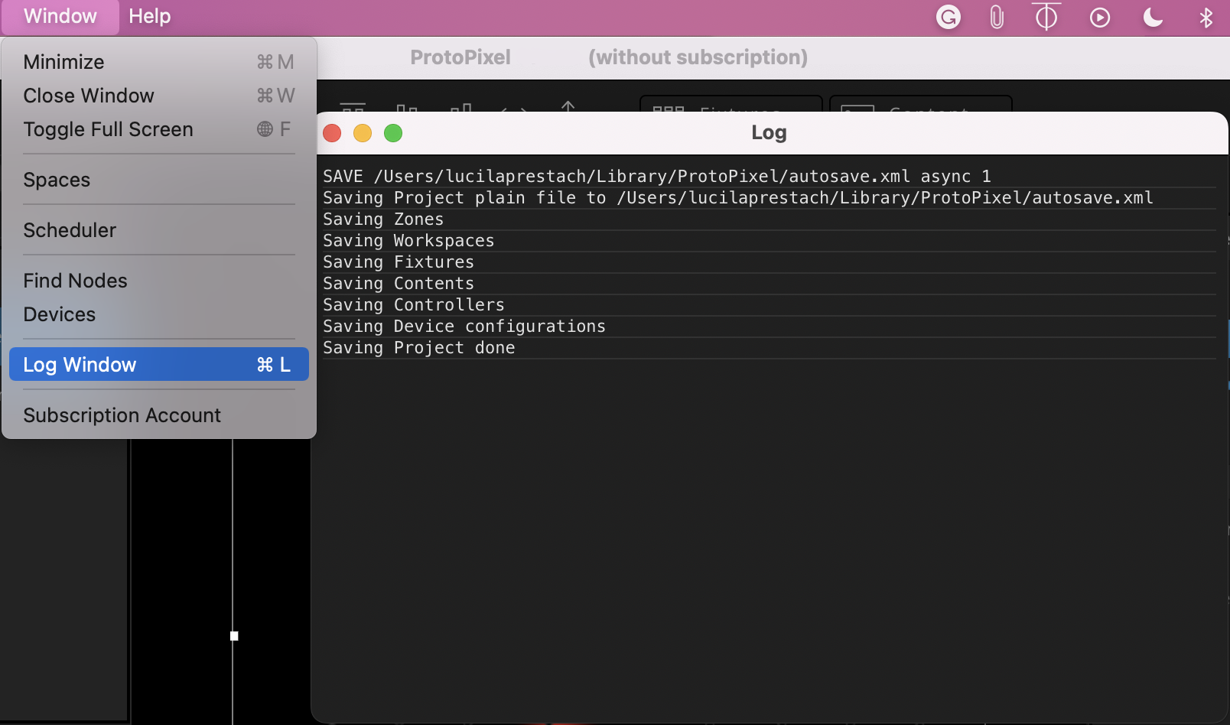Open the ProtoPixel status bar icon

pos(1045,16)
